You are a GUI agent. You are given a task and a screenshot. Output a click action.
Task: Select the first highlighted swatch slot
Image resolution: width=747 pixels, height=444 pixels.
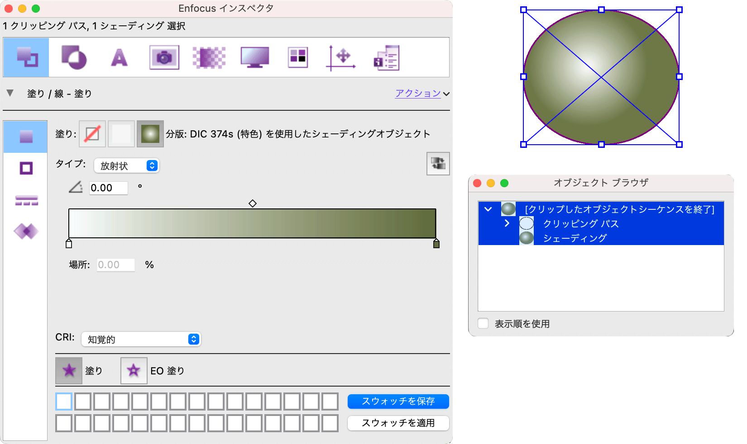[64, 401]
